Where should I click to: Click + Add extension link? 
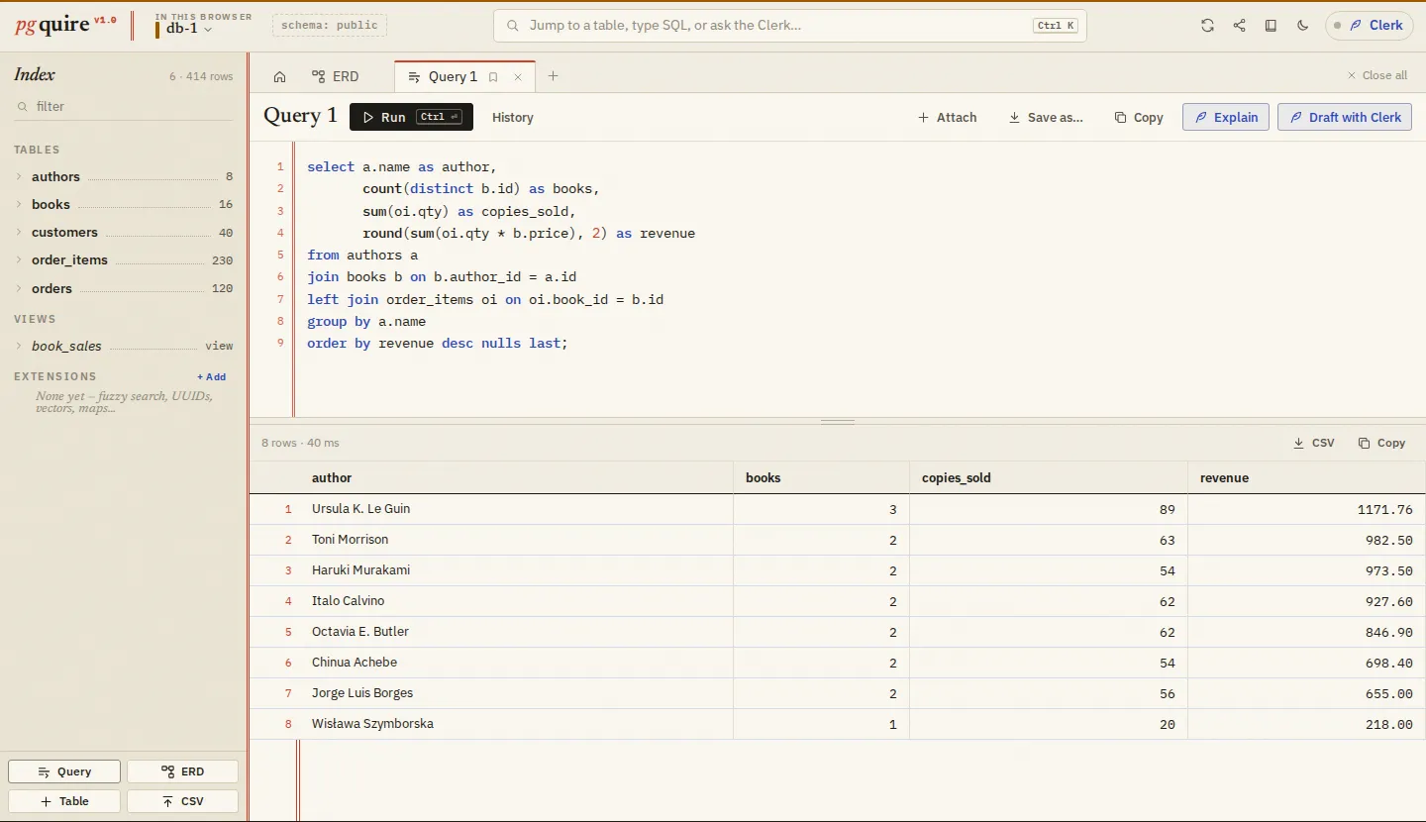pyautogui.click(x=211, y=376)
